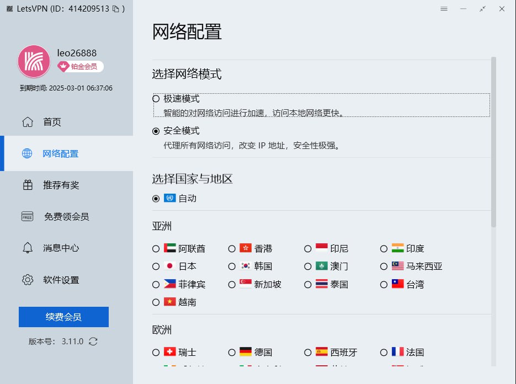516x384 pixels.
Task: Click the LetsVPN profile avatar
Action: click(34, 61)
